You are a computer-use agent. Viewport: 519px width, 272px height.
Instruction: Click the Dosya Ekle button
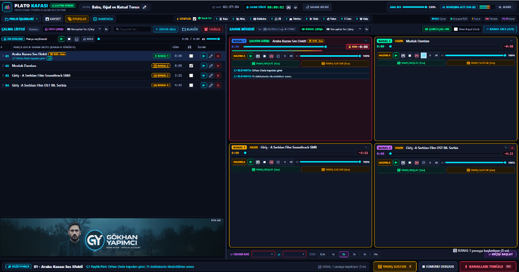click(x=166, y=29)
